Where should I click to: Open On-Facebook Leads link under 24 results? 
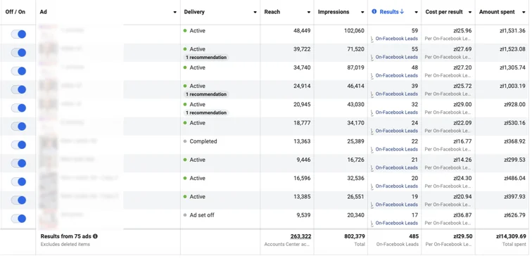[x=397, y=131]
